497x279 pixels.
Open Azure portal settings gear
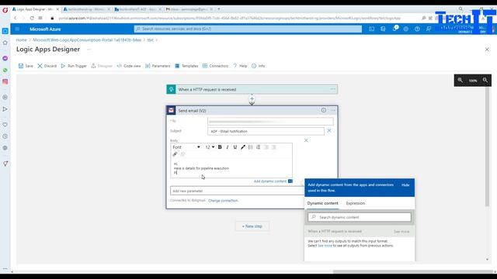[x=405, y=29]
